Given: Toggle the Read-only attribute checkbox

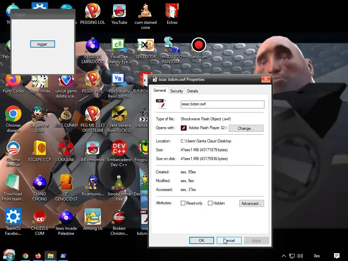Looking at the screenshot, I should click(x=183, y=203).
